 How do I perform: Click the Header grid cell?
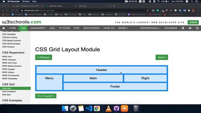coord(101,70)
